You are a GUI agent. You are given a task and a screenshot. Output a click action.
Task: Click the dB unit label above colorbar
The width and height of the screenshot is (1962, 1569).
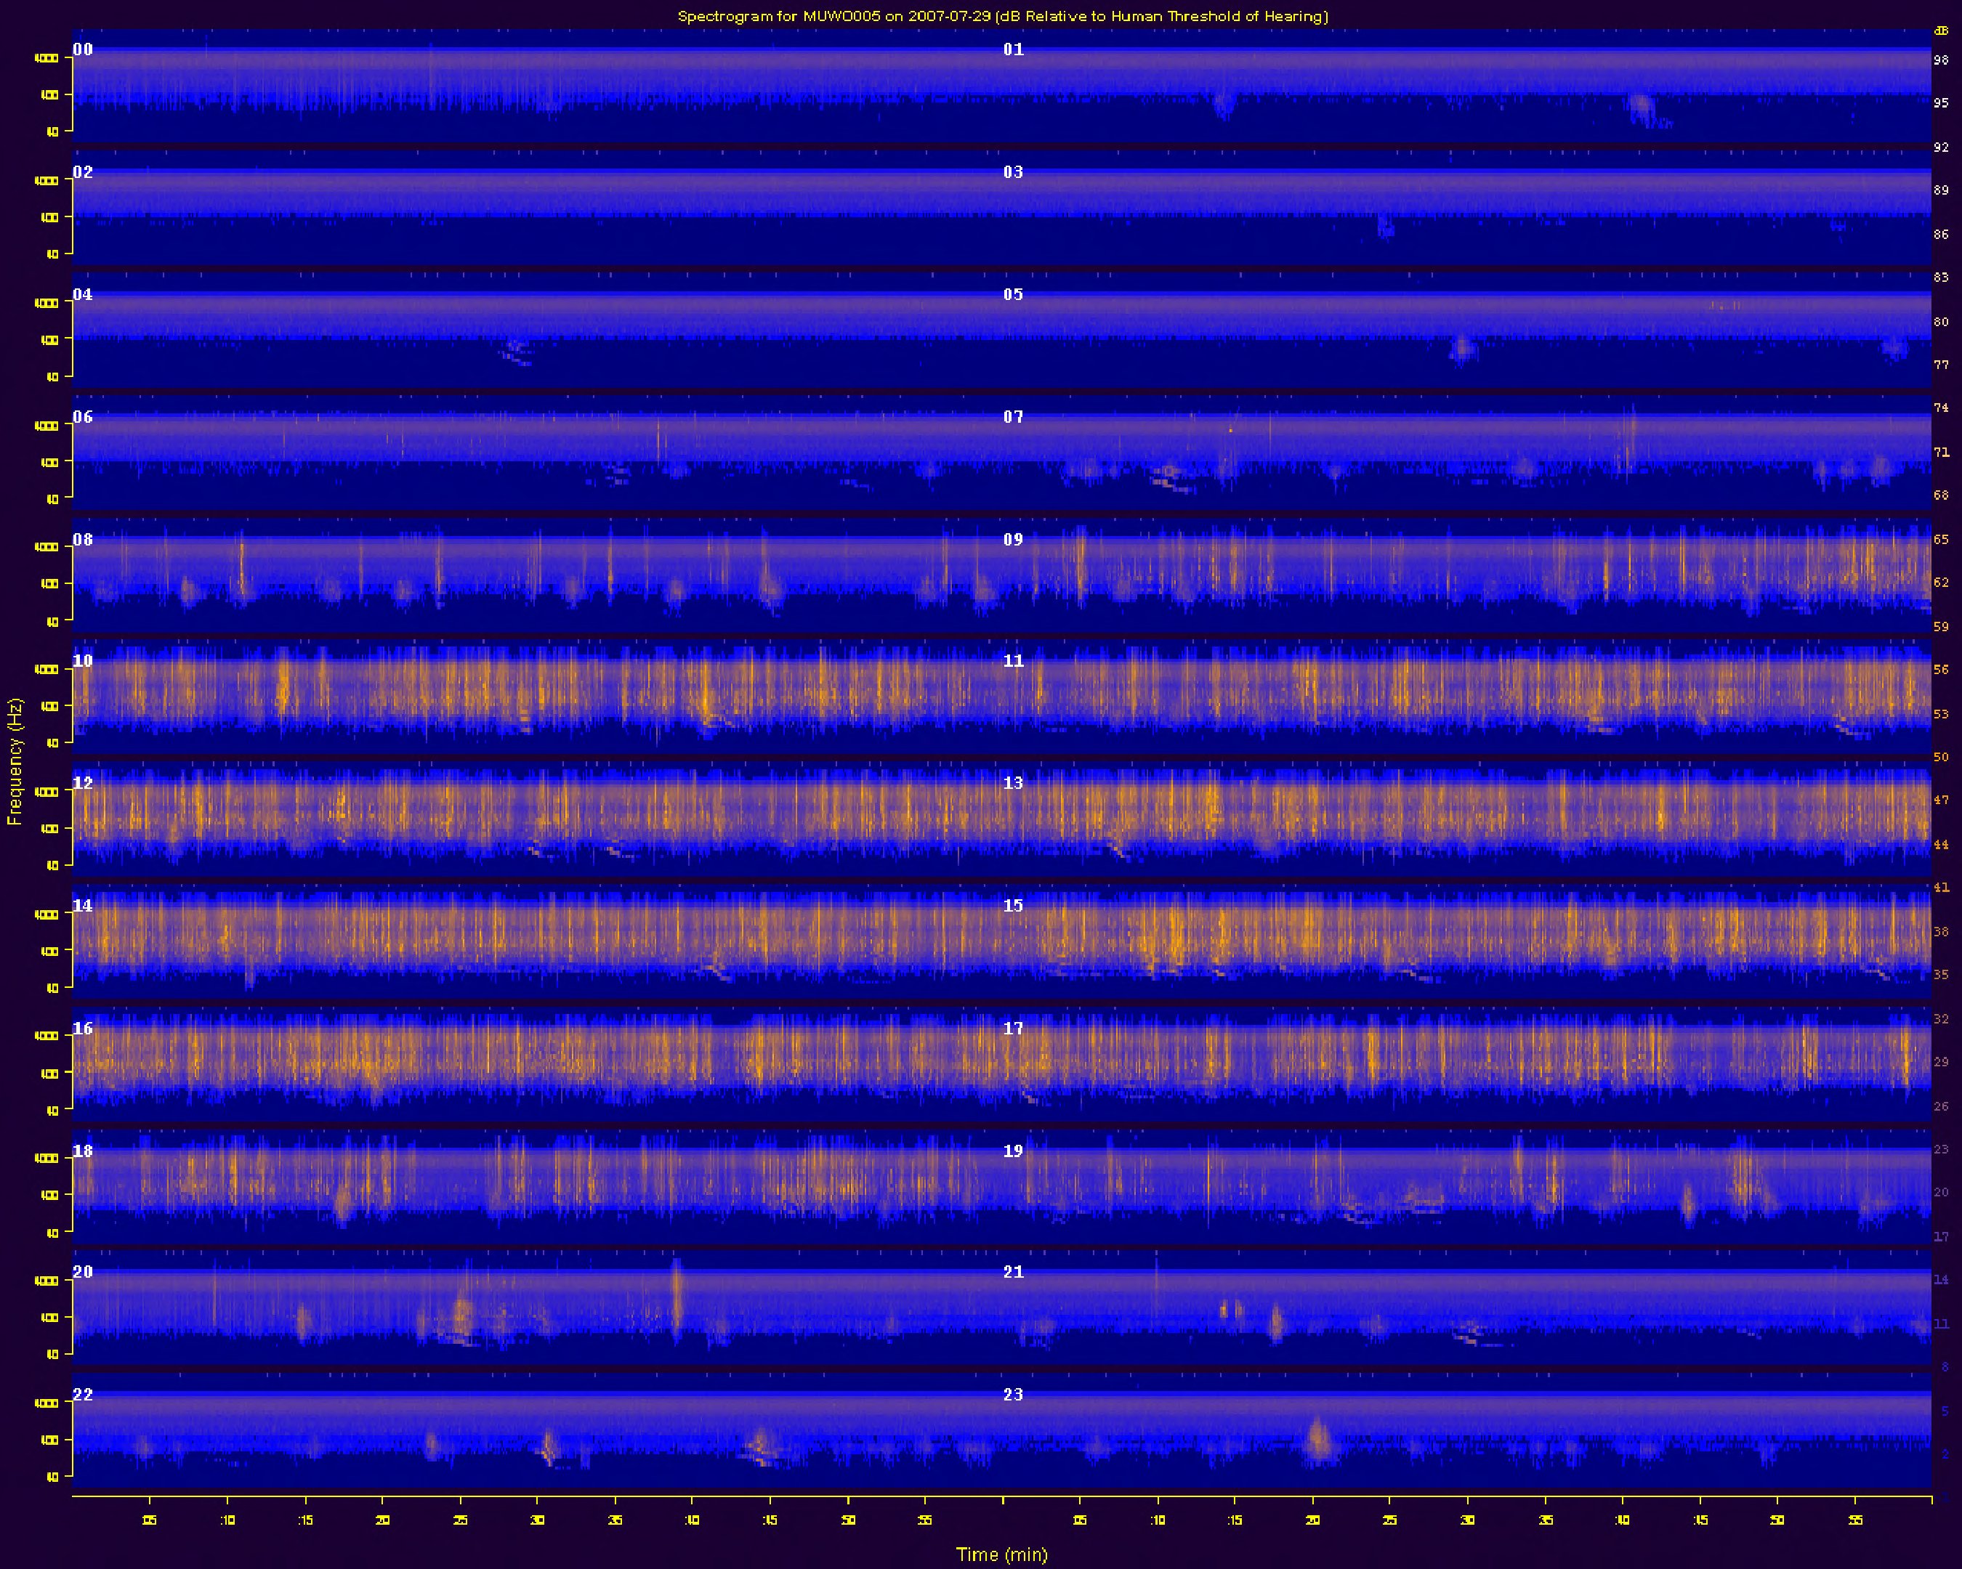click(1941, 31)
